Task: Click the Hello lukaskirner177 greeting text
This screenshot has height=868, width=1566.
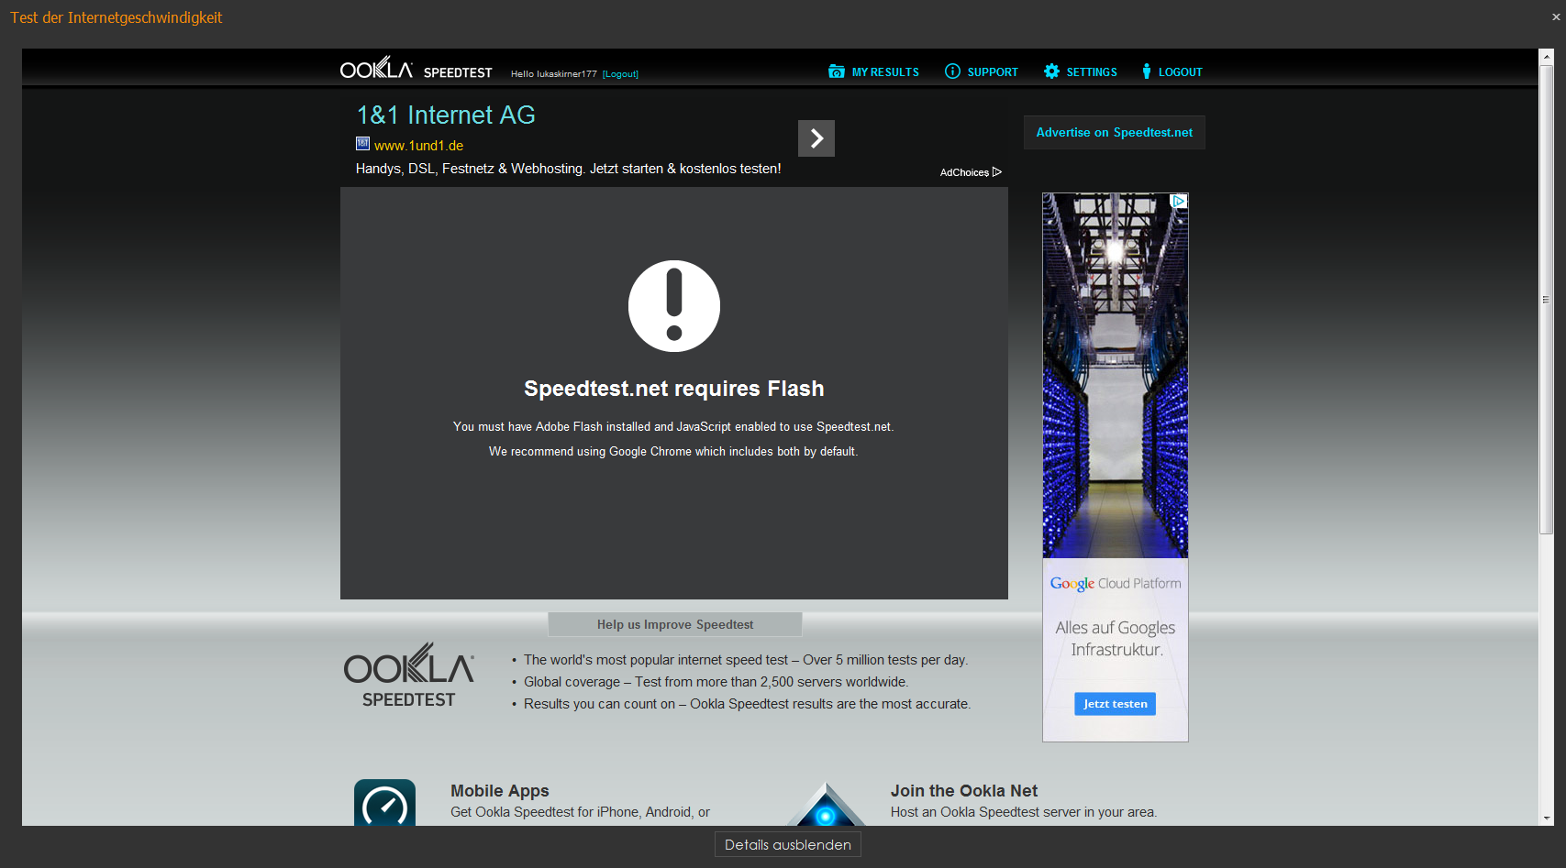Action: click(554, 74)
